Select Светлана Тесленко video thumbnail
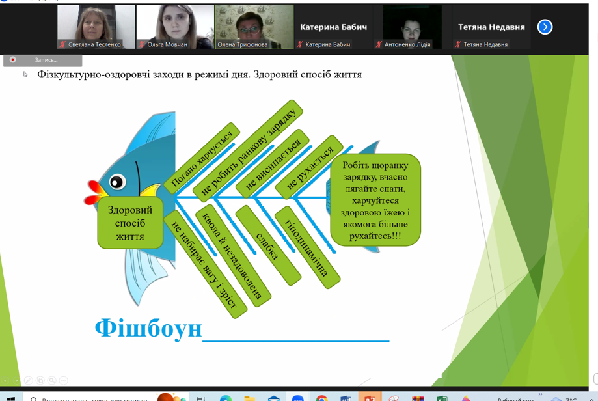 [x=96, y=27]
